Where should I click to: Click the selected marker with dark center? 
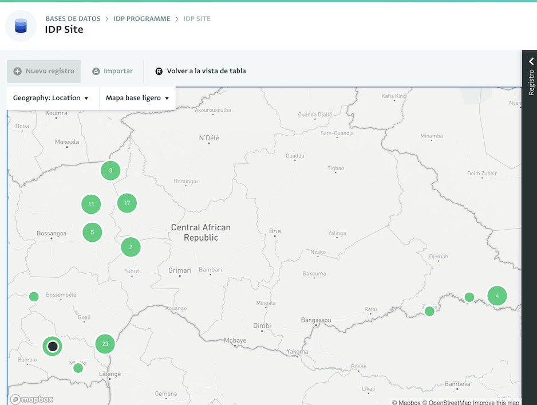click(53, 347)
